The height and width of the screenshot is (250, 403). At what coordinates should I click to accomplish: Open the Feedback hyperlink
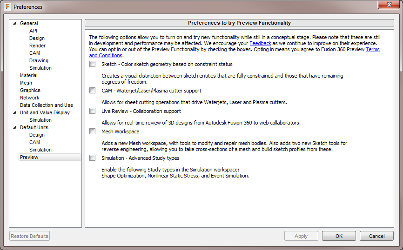pos(260,43)
